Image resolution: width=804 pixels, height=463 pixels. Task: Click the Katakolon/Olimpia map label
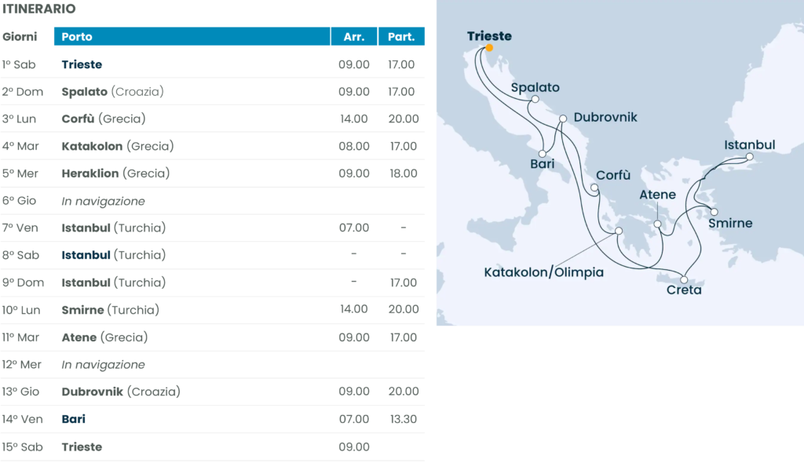coord(543,272)
